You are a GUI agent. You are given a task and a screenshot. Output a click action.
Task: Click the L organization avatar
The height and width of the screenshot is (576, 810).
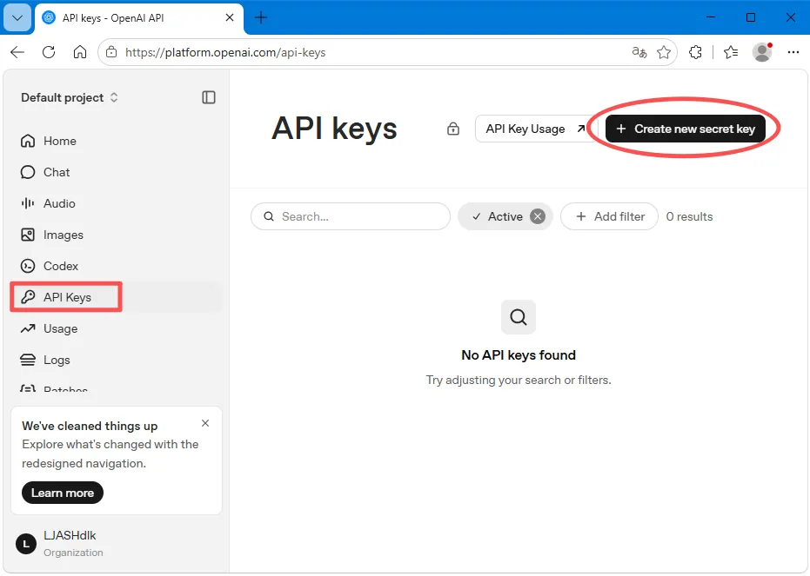coord(26,544)
